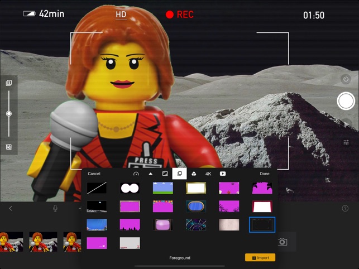Choose the selected camera viewfinder foreground
This screenshot has width=359, height=269.
262,224
